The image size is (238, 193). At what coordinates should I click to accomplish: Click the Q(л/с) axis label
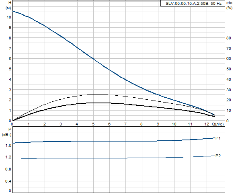(217, 124)
